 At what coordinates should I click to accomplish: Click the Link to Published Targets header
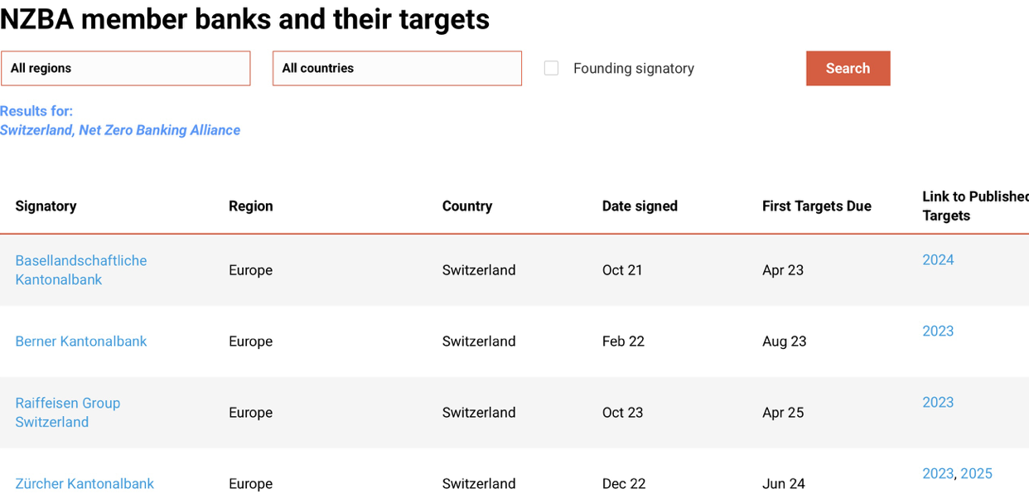[975, 206]
